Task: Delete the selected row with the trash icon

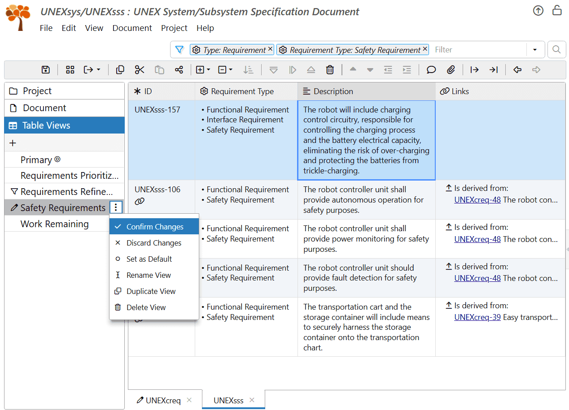Action: (x=330, y=69)
